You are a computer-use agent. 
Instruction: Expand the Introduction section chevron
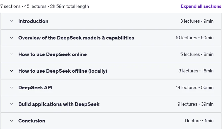pos(11,21)
